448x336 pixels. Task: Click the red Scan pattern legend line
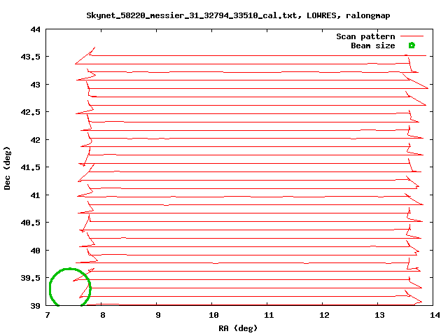coord(412,36)
